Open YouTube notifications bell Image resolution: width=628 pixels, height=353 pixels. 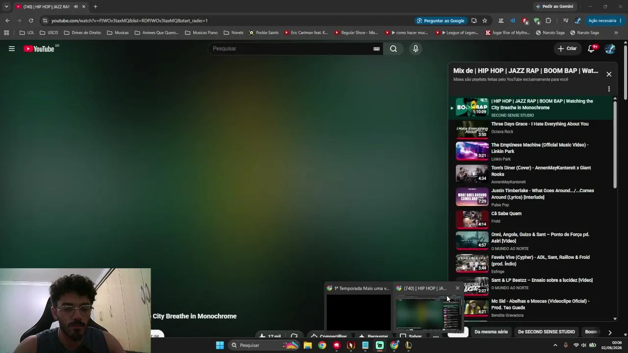(592, 49)
